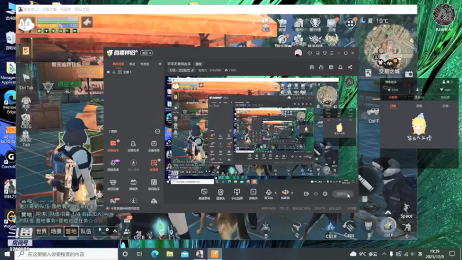Open the orange tool in the second row
The height and width of the screenshot is (260, 462).
[x=154, y=165]
